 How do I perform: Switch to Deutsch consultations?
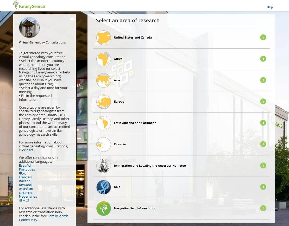[25, 193]
